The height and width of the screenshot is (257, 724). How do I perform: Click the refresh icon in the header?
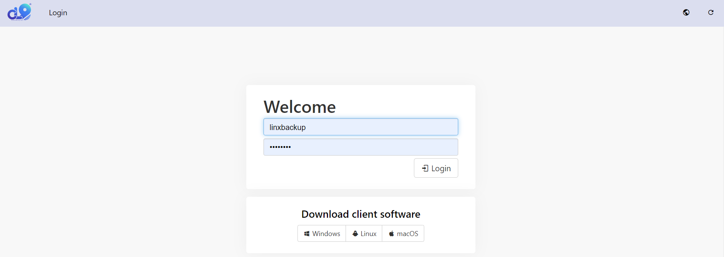(x=711, y=13)
